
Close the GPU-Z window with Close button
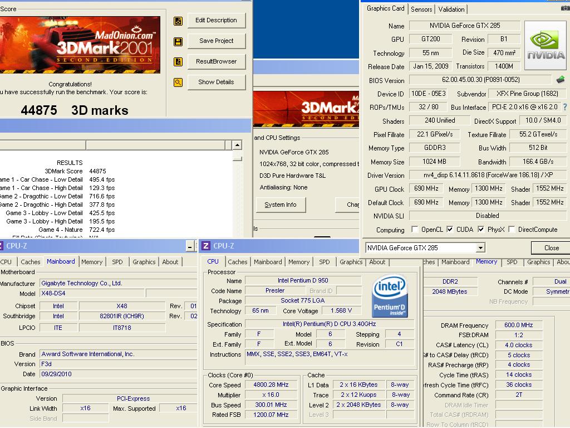[551, 248]
